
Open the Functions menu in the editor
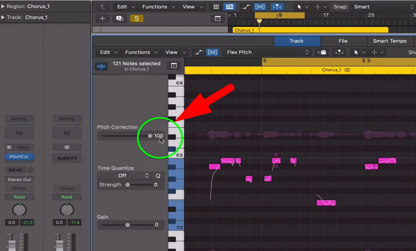pos(141,52)
